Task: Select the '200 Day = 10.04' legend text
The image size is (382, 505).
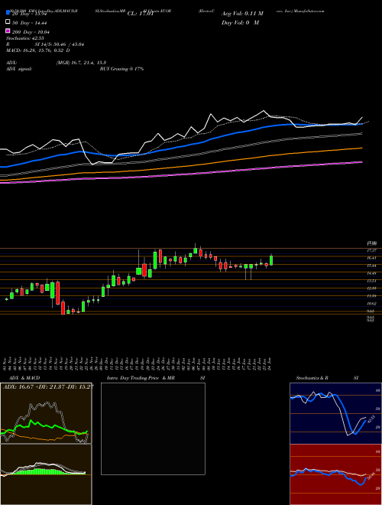Action: coord(31,32)
